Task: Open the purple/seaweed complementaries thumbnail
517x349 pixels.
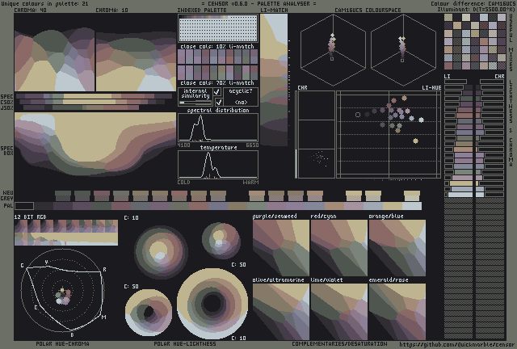Action: (x=281, y=248)
